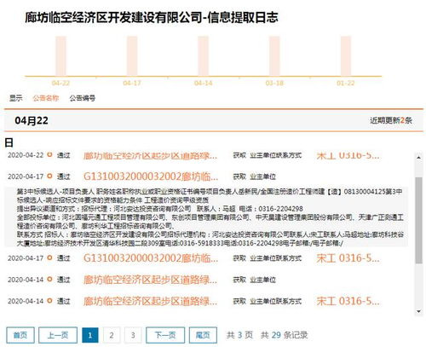Open second 2020-04-14 announcement link
Viewport: 426px width, 347px height.
coord(150,301)
